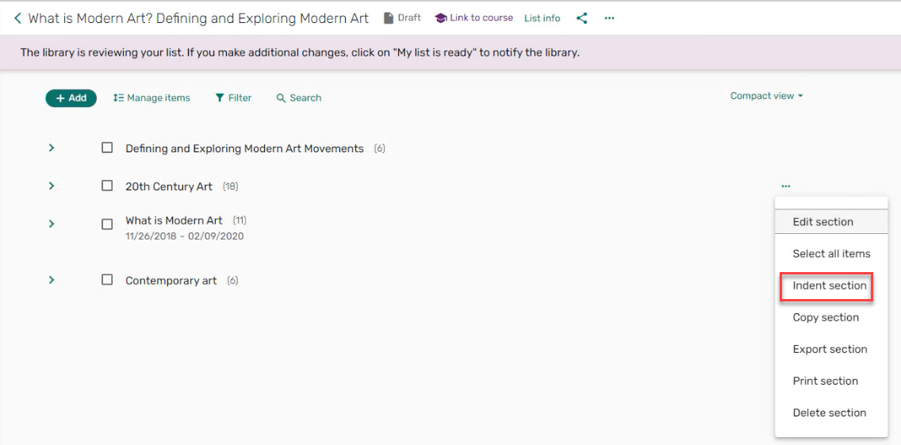Screen dimensions: 901x445
Task: Expand the 20th Century Art section
Action: 51,186
